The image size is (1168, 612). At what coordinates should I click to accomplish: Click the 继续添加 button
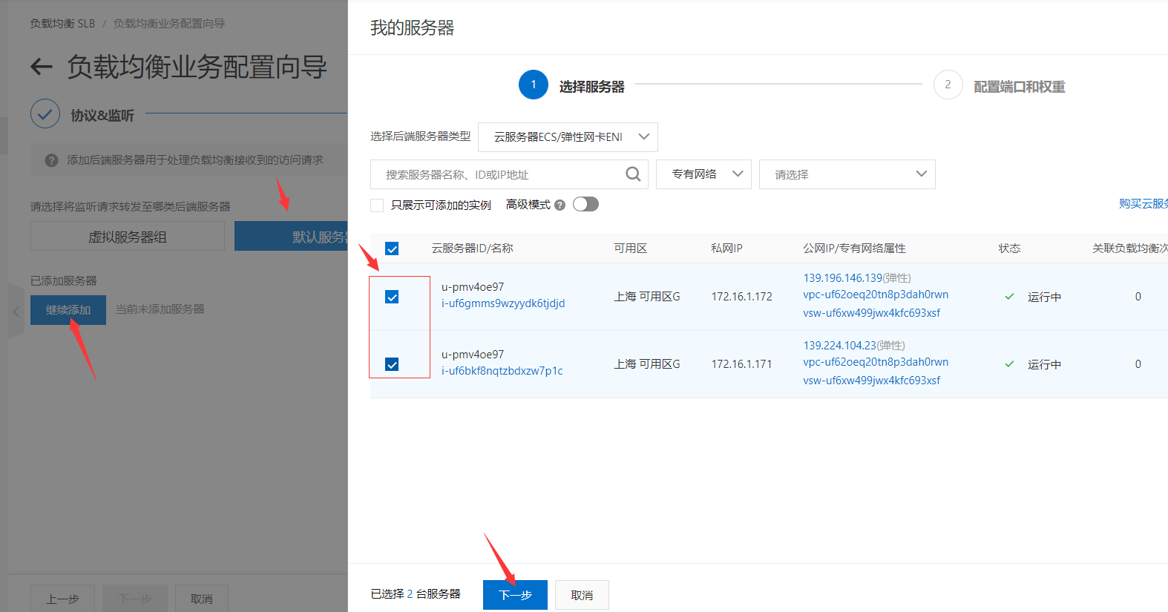pyautogui.click(x=68, y=310)
